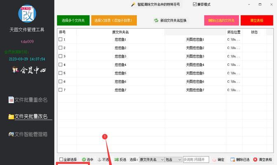Click the member center avatar icon

(x=15, y=70)
